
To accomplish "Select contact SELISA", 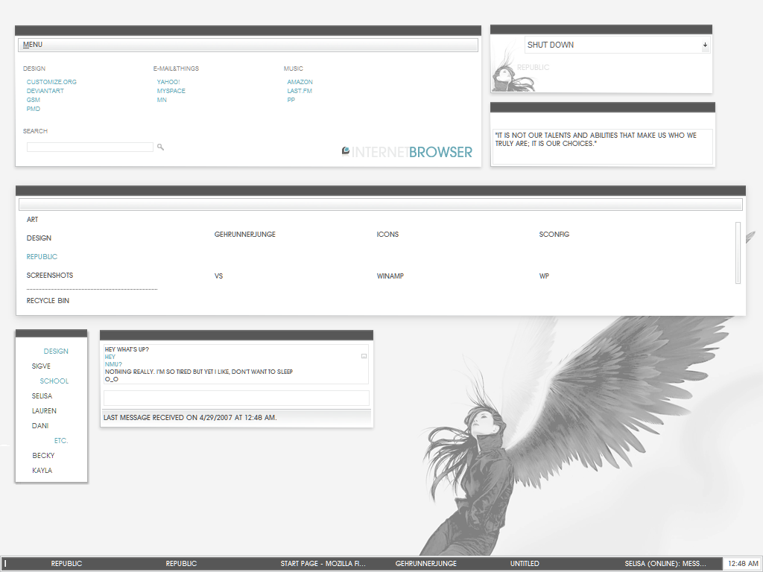I will (42, 396).
